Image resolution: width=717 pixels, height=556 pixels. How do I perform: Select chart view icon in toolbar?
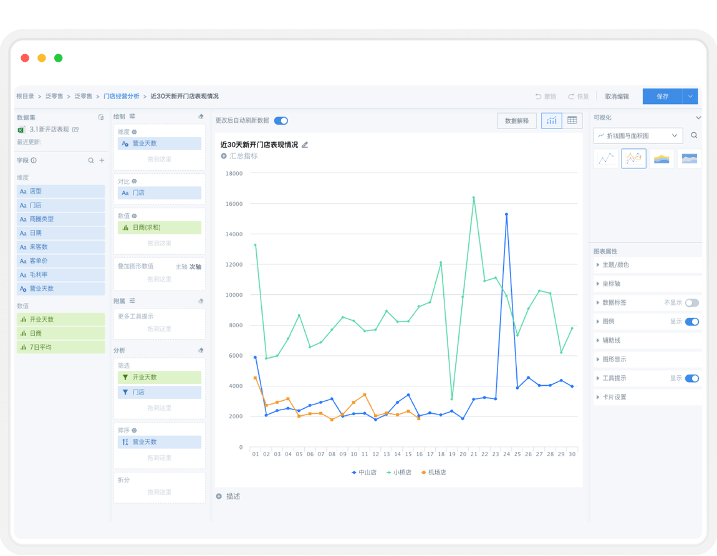[552, 121]
